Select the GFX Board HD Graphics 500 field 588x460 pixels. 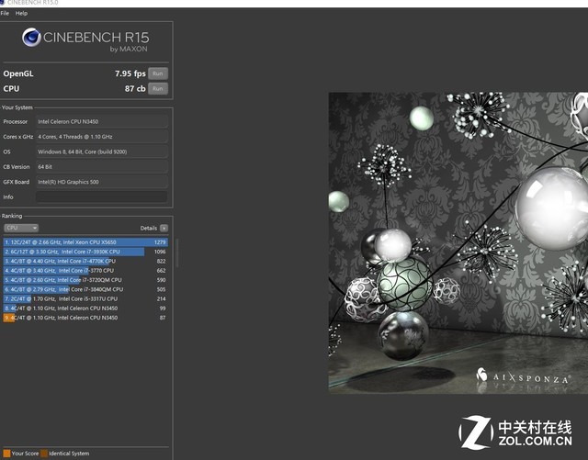(x=101, y=182)
